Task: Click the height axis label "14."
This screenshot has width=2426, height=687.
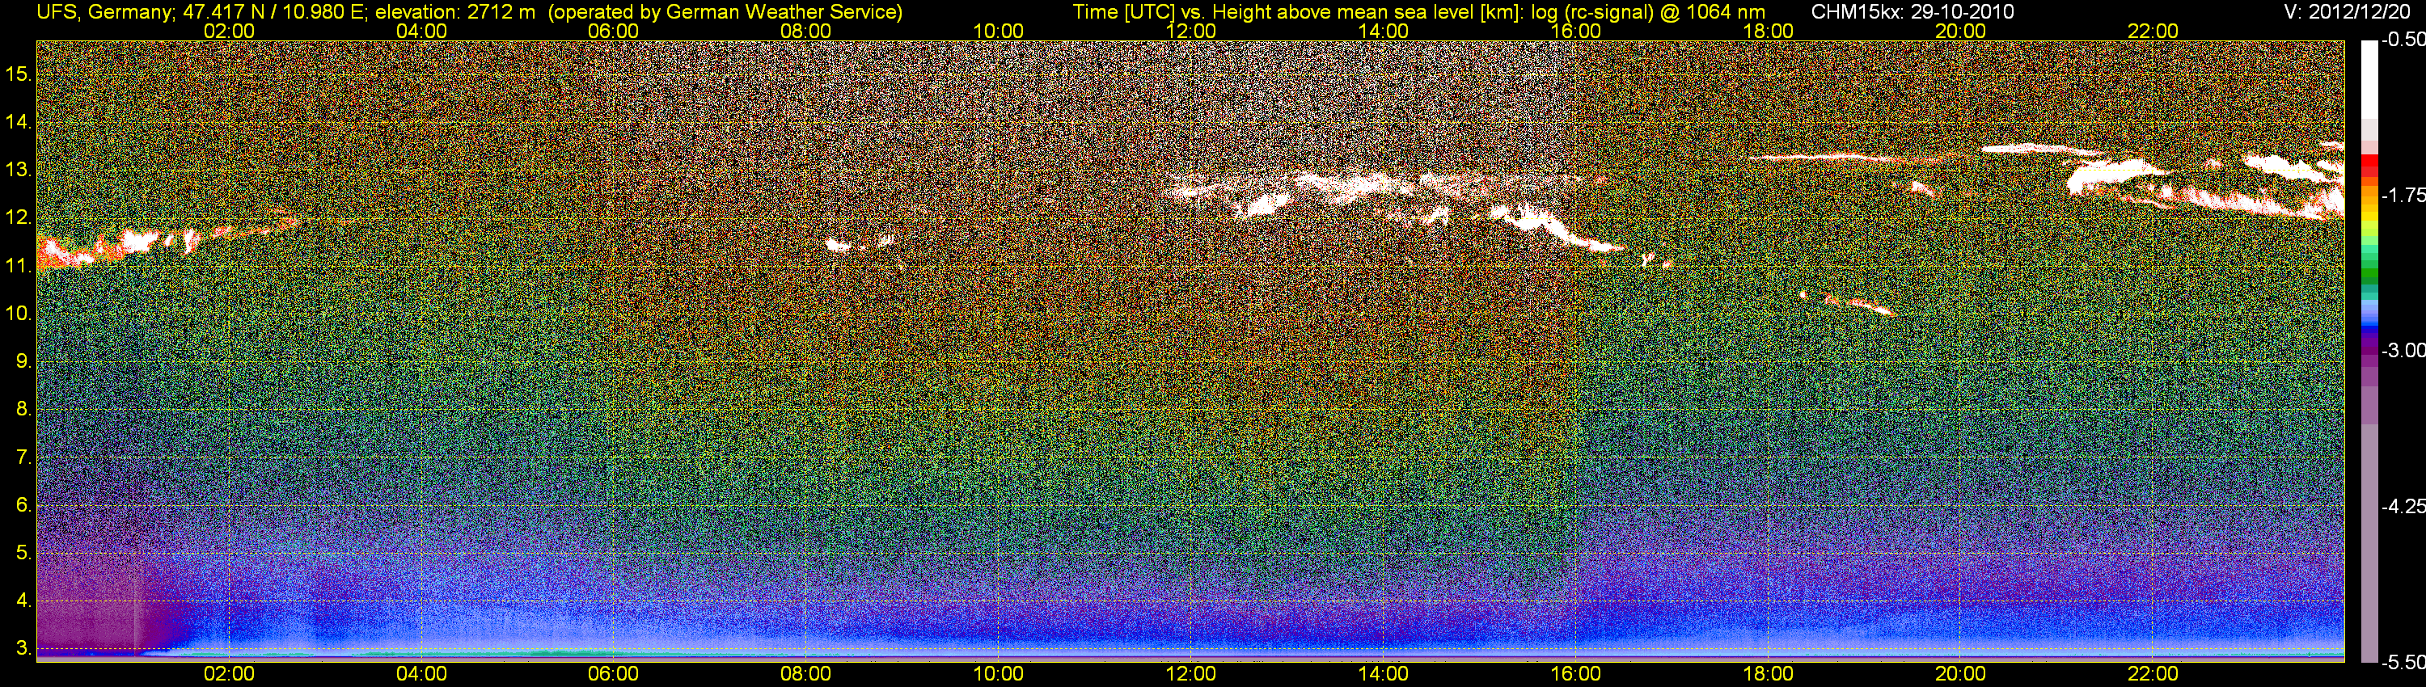Action: click(x=19, y=122)
